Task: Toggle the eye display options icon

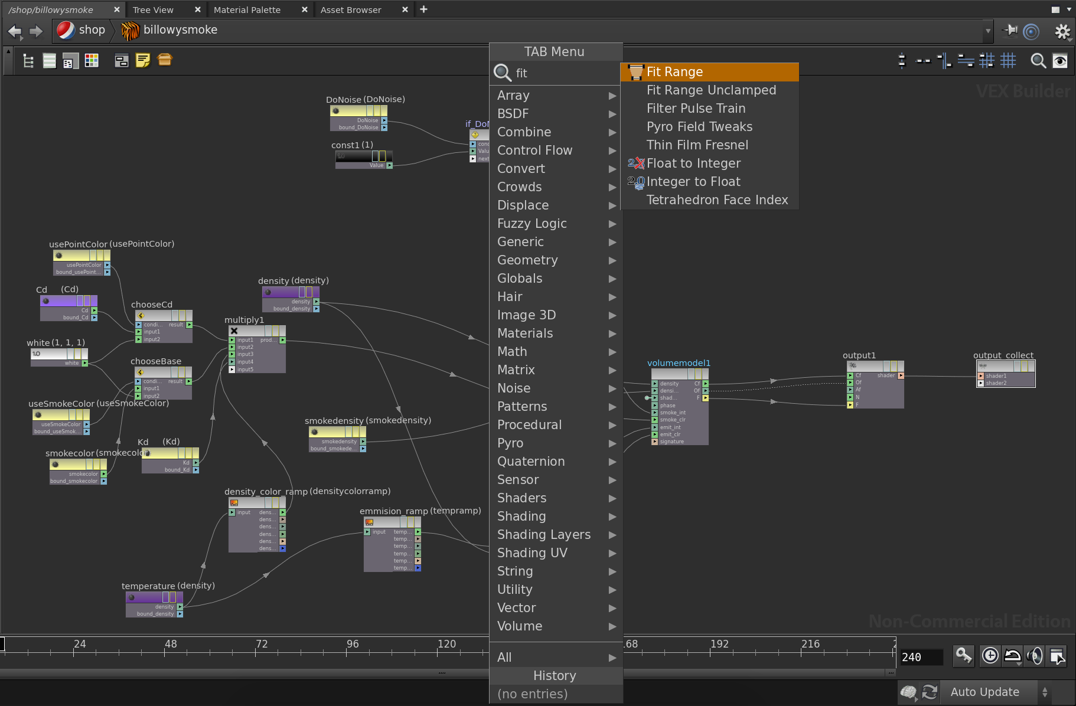Action: 1060,60
